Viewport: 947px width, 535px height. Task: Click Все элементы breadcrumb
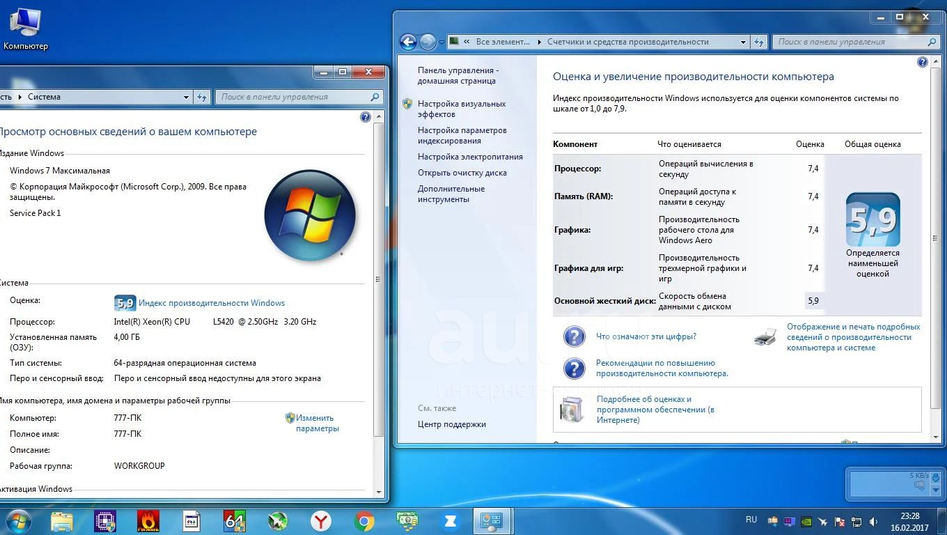(x=503, y=42)
